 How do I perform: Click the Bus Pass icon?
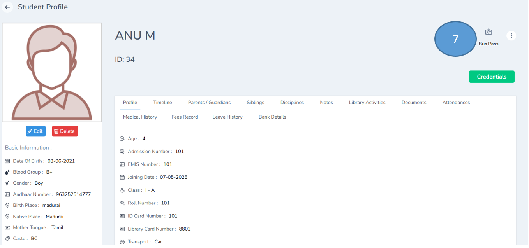pyautogui.click(x=488, y=32)
